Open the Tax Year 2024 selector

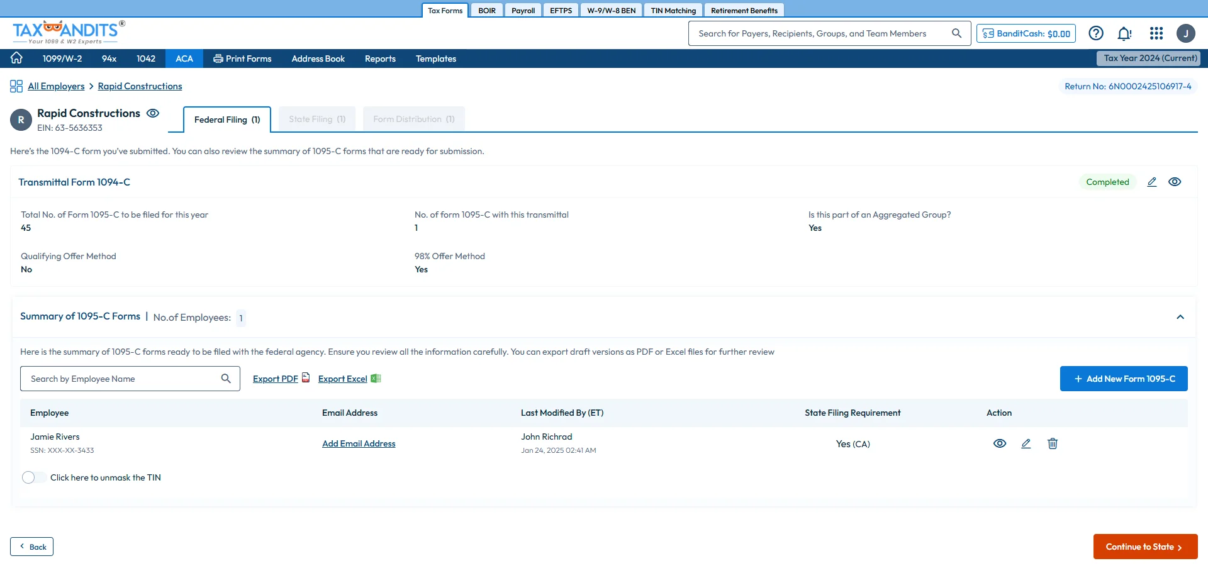tap(1149, 58)
